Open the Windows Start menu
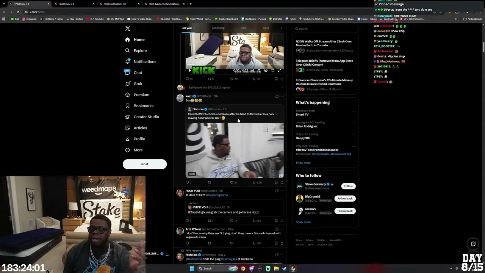 (x=192, y=268)
